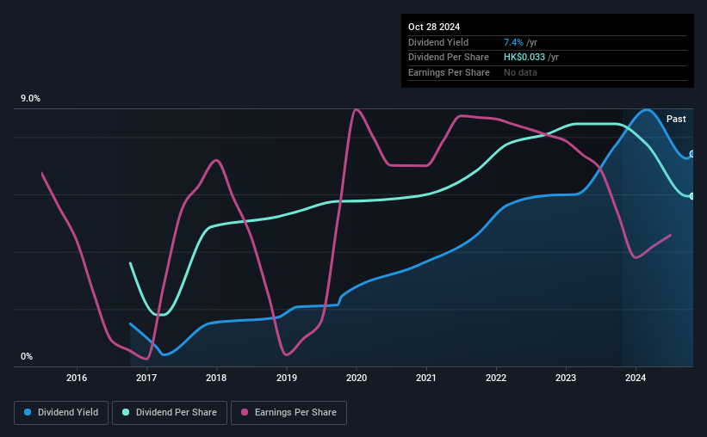The width and height of the screenshot is (707, 437).
Task: Click the teal Dividend Per Share endpoint marker
Action: [x=691, y=196]
